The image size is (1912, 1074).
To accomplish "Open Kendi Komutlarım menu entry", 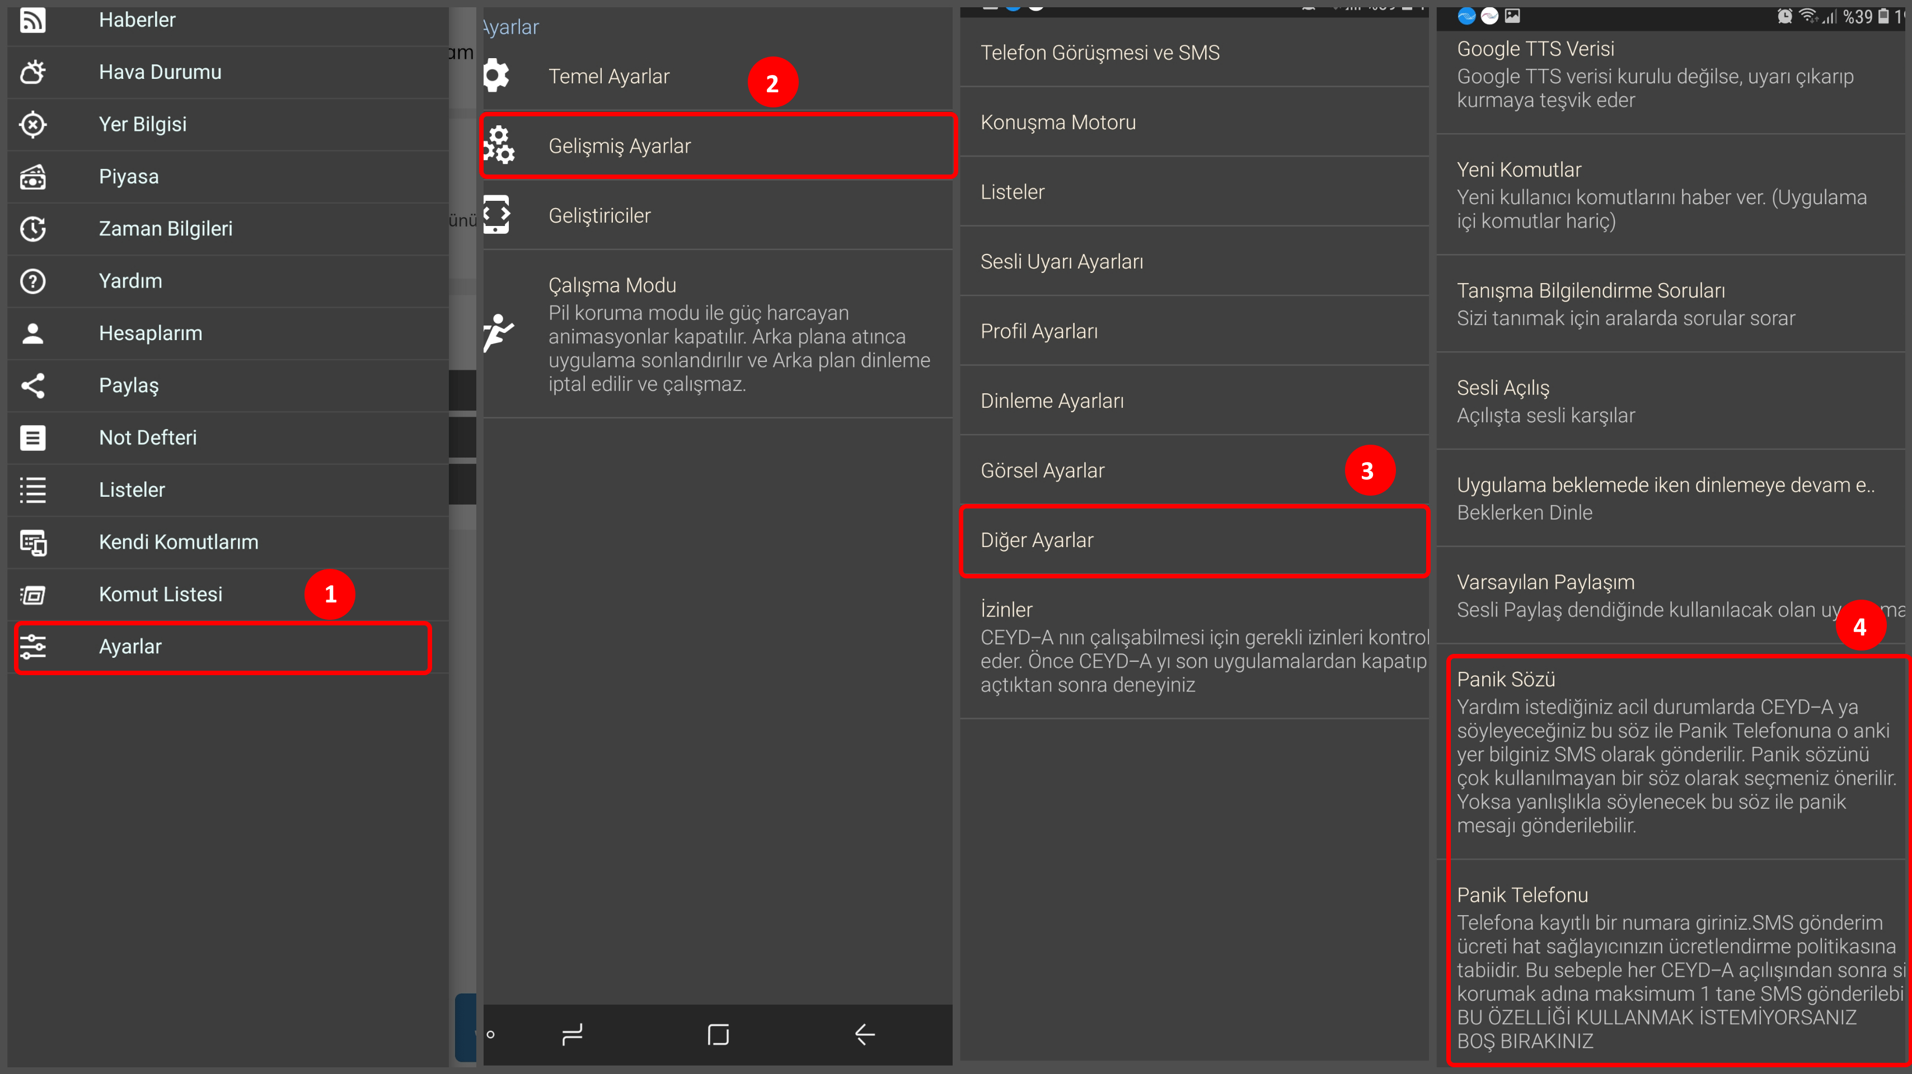I will click(228, 542).
